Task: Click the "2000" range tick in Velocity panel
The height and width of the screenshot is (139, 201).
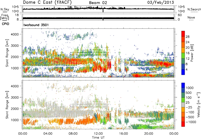Action: pyautogui.click(x=15, y=109)
